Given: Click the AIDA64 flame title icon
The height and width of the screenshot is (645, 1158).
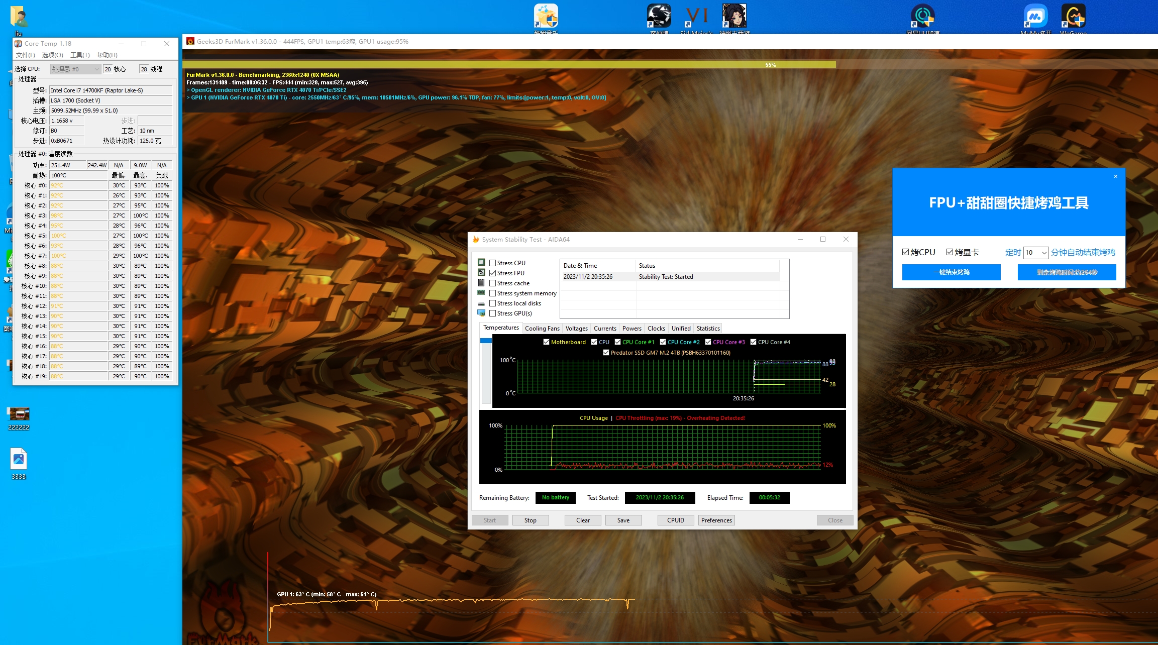Looking at the screenshot, I should coord(476,239).
